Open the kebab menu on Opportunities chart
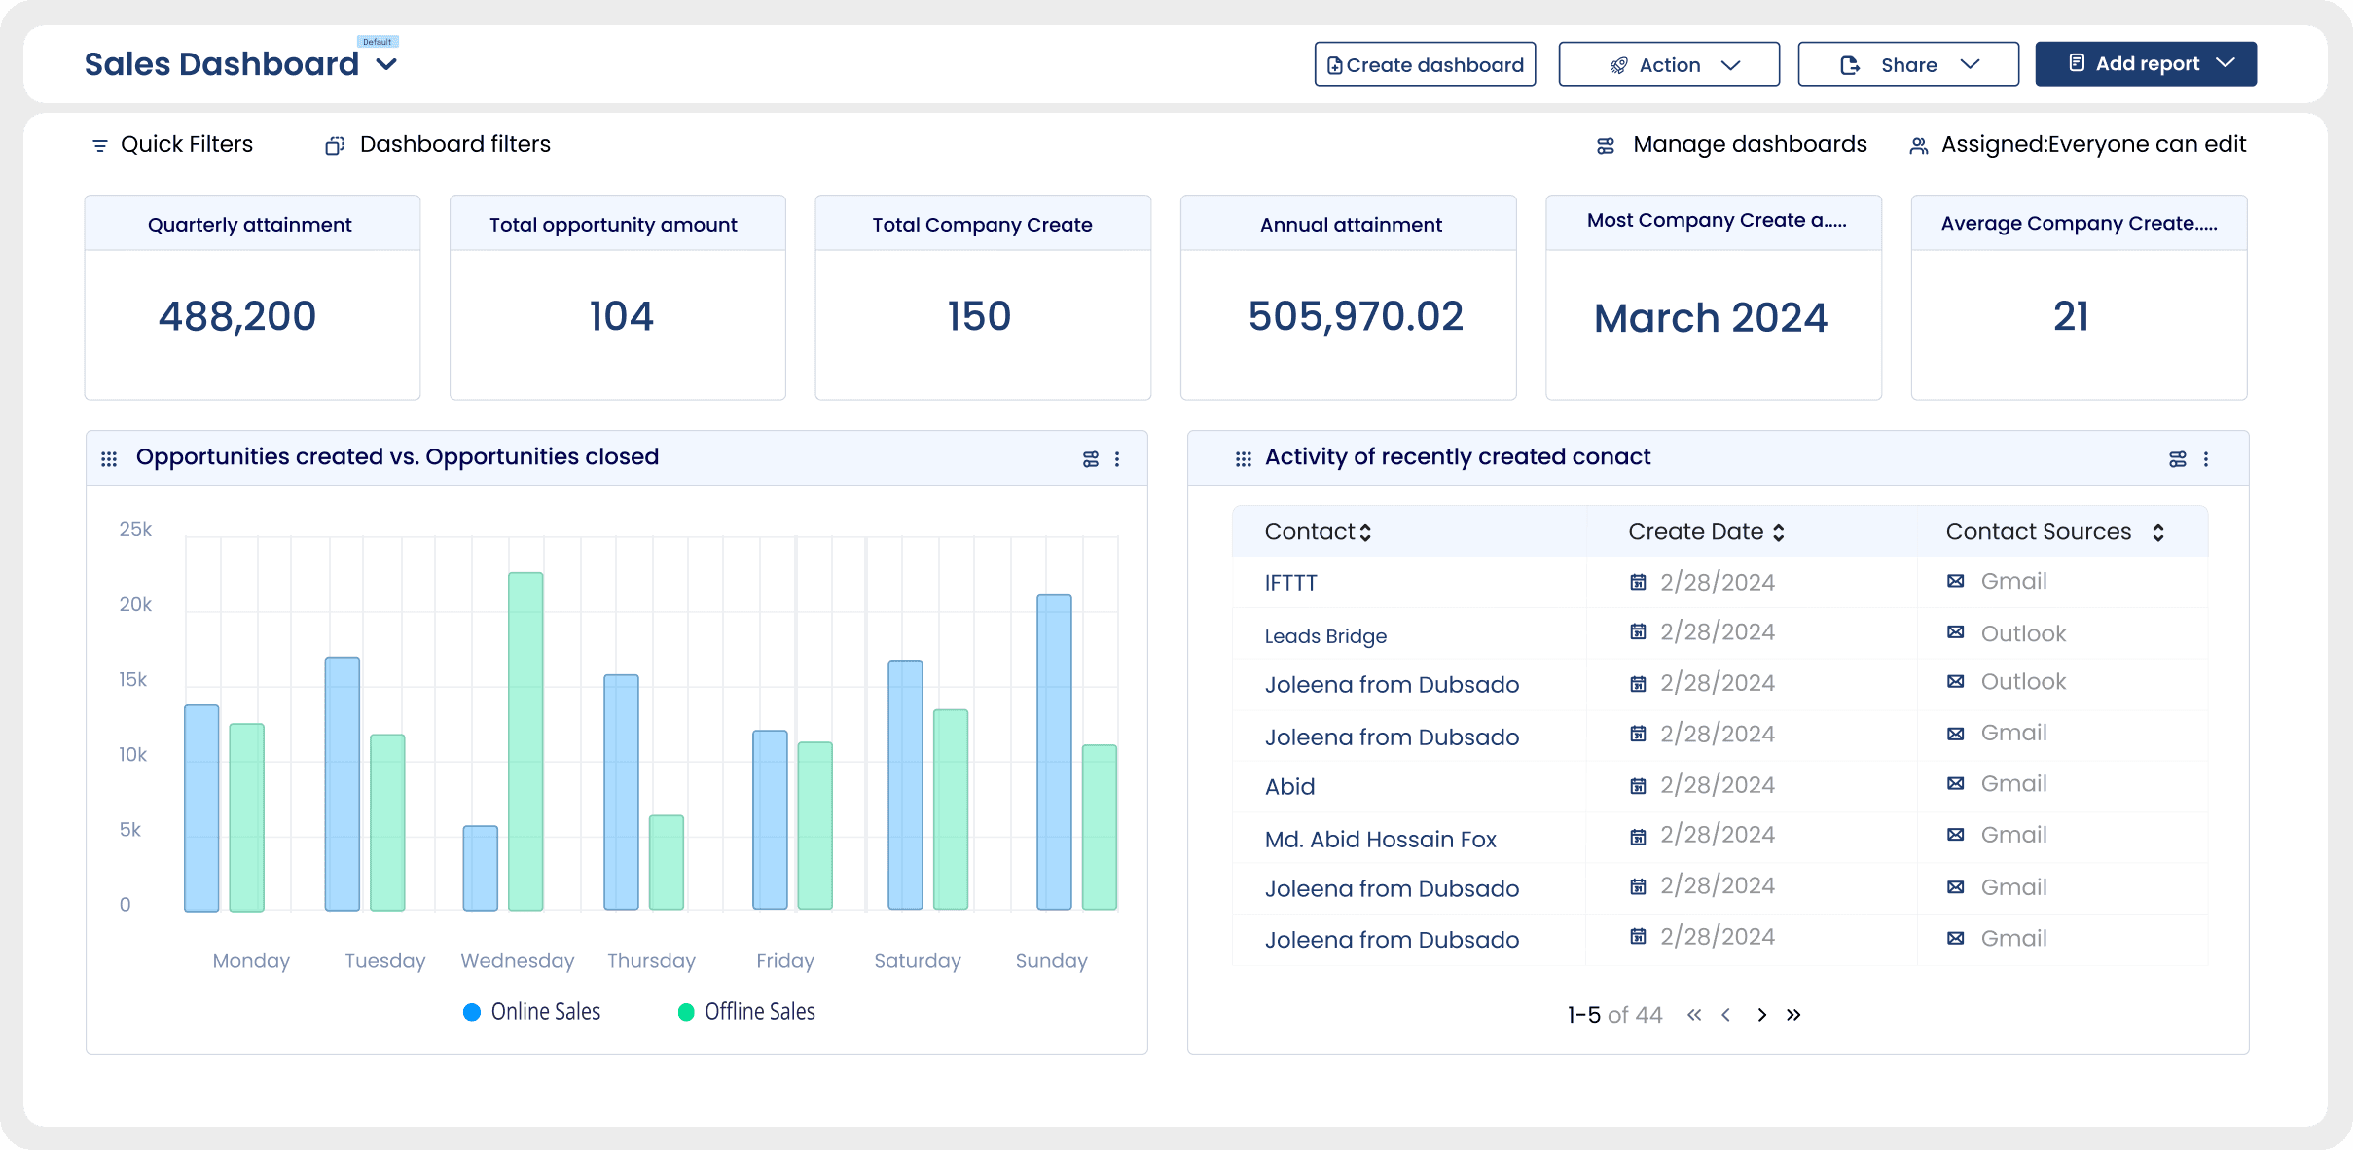 (1117, 458)
